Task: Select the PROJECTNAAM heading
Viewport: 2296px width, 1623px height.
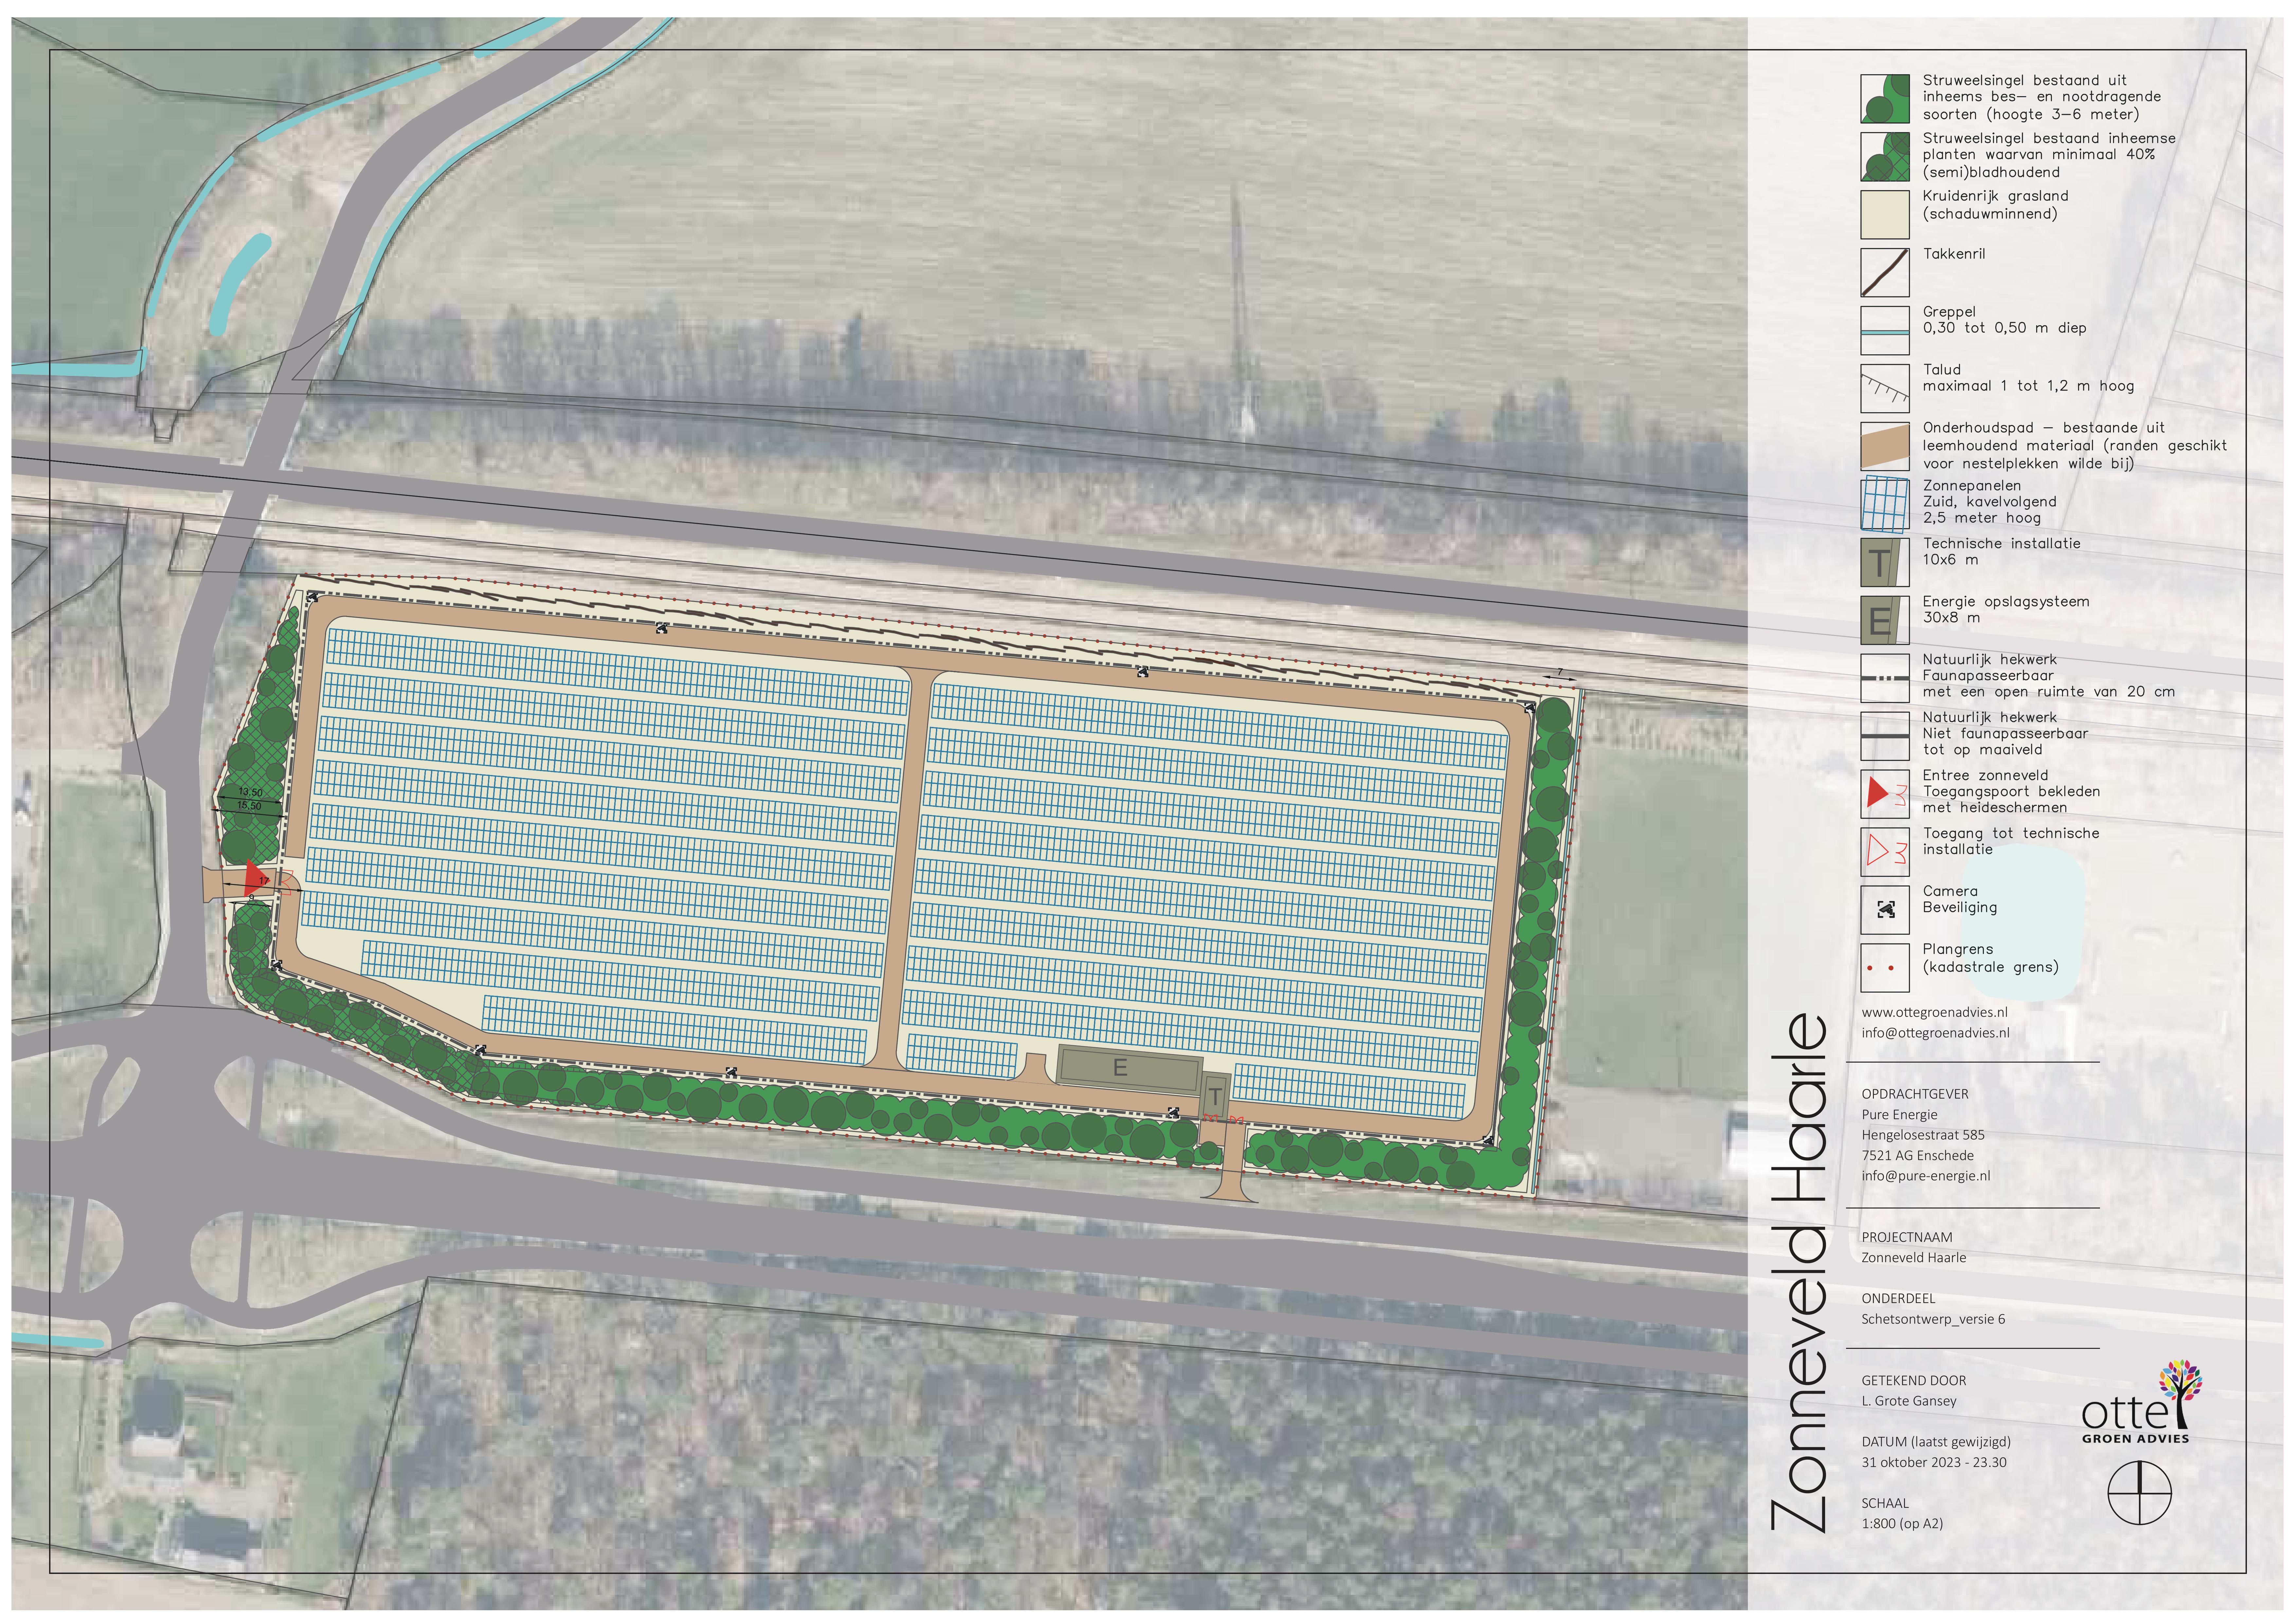Action: (1907, 1237)
